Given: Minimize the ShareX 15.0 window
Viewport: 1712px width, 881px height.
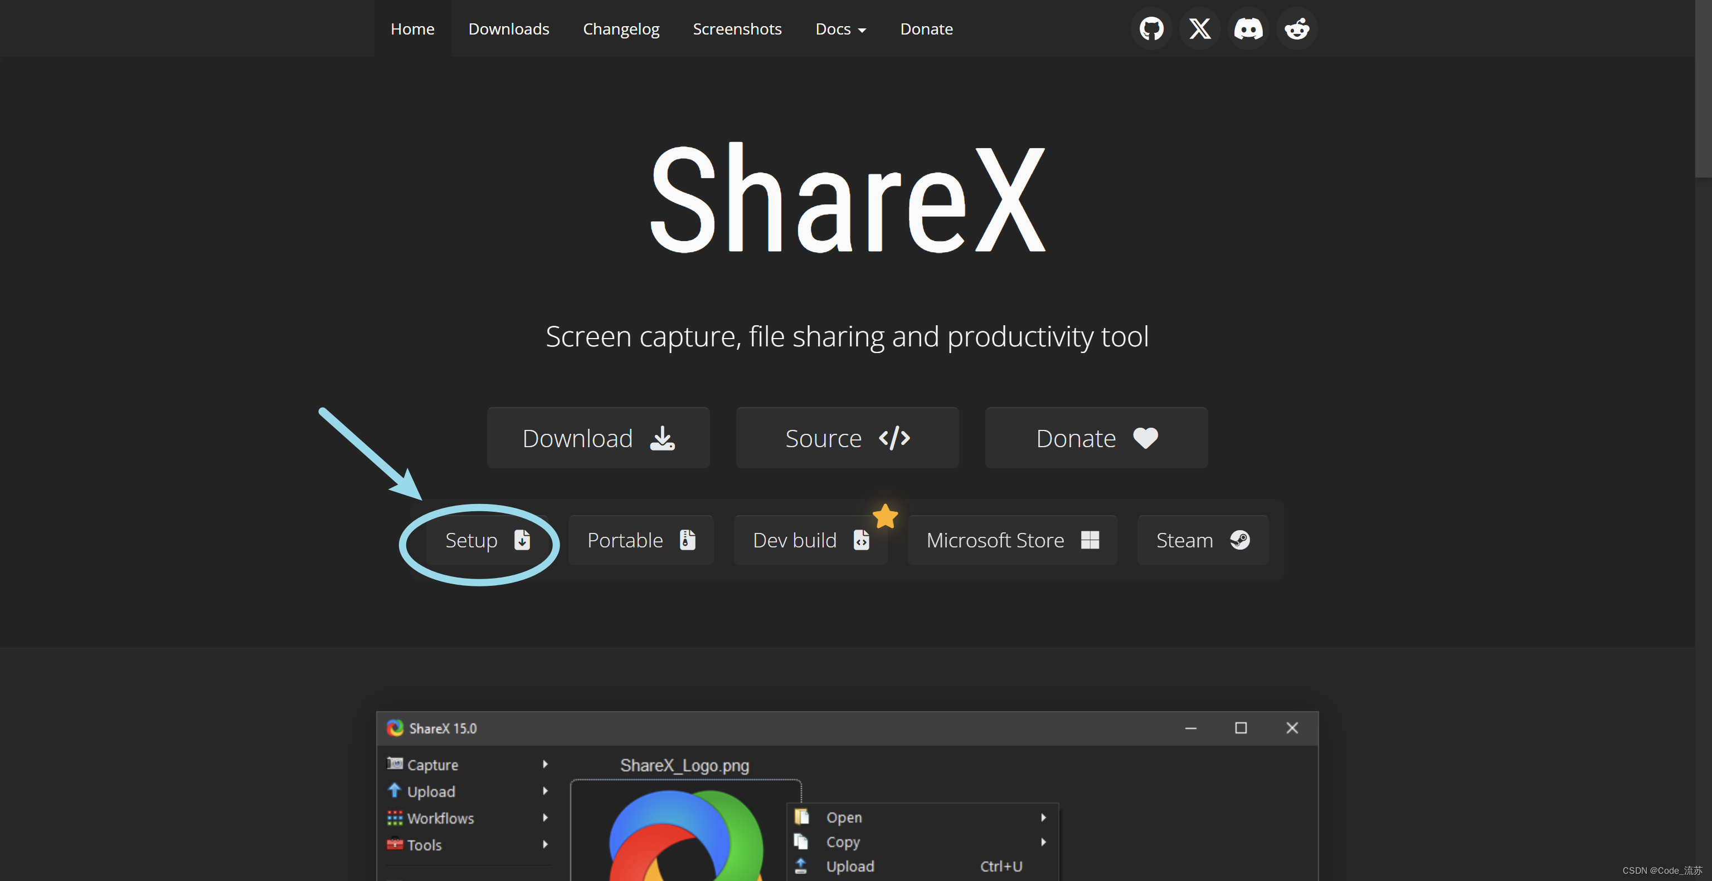Looking at the screenshot, I should click(x=1190, y=728).
